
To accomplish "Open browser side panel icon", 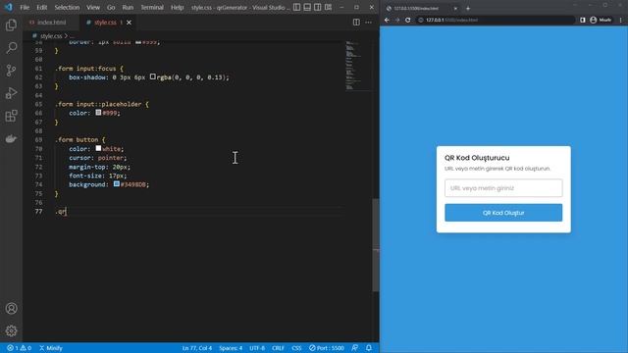I will [x=583, y=20].
